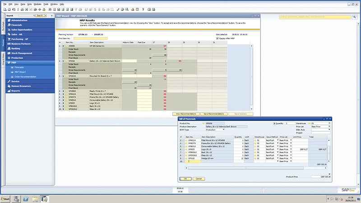This screenshot has width=361, height=203.
Task: Select MRP Wizard in sidebar
Action: click(x=20, y=72)
